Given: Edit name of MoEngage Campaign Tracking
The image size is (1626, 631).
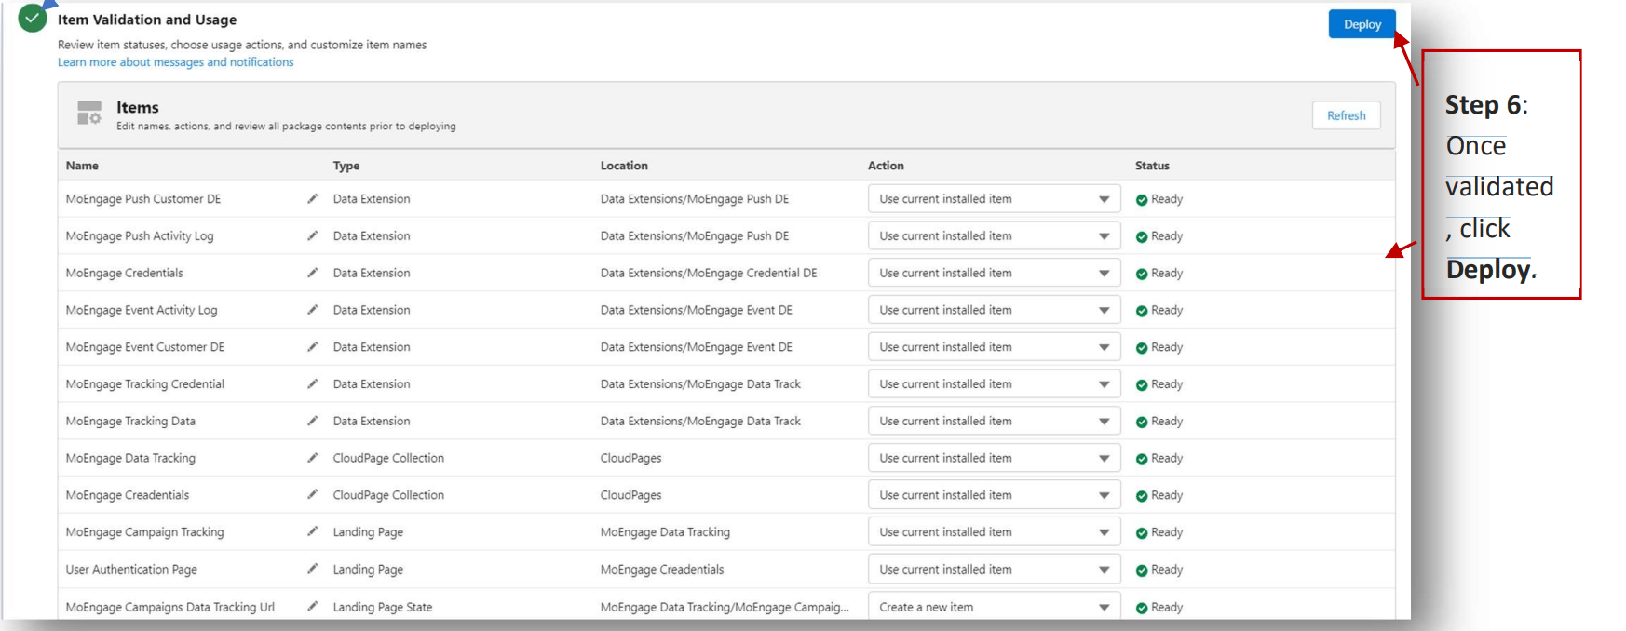Looking at the screenshot, I should [x=313, y=531].
